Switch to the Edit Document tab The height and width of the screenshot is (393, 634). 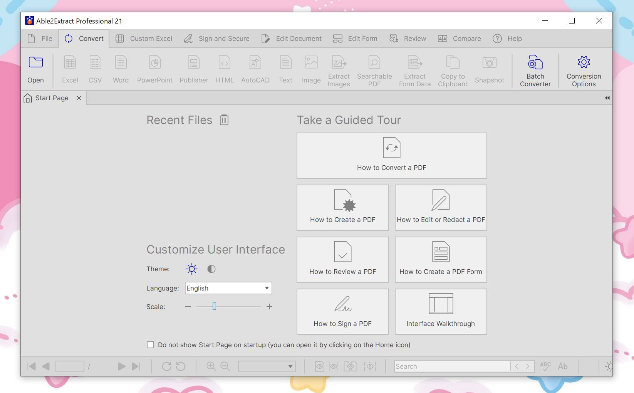click(291, 39)
